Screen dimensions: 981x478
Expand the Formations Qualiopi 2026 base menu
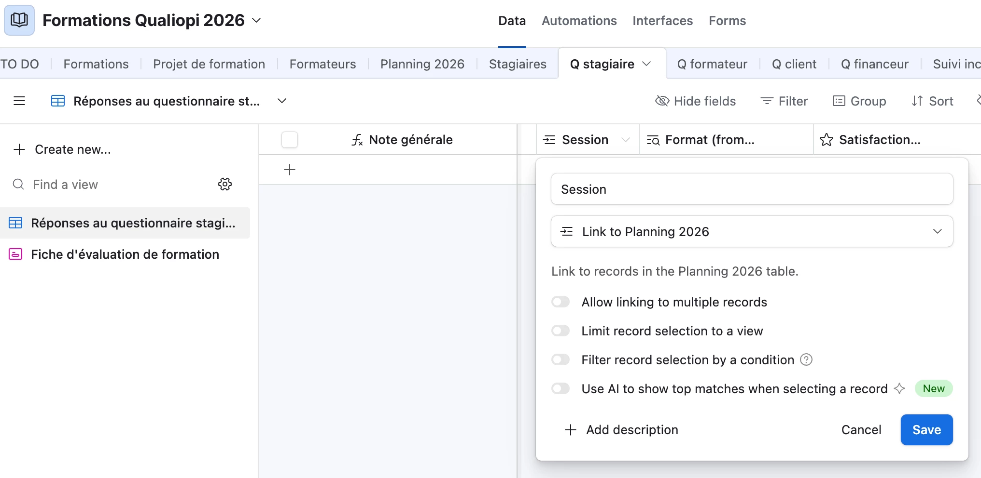[257, 20]
